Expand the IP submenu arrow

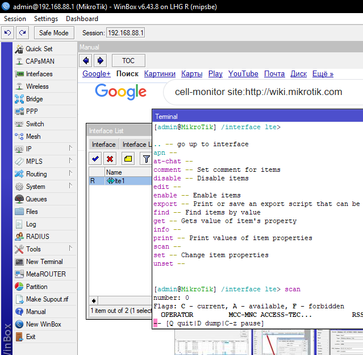pyautogui.click(x=70, y=148)
